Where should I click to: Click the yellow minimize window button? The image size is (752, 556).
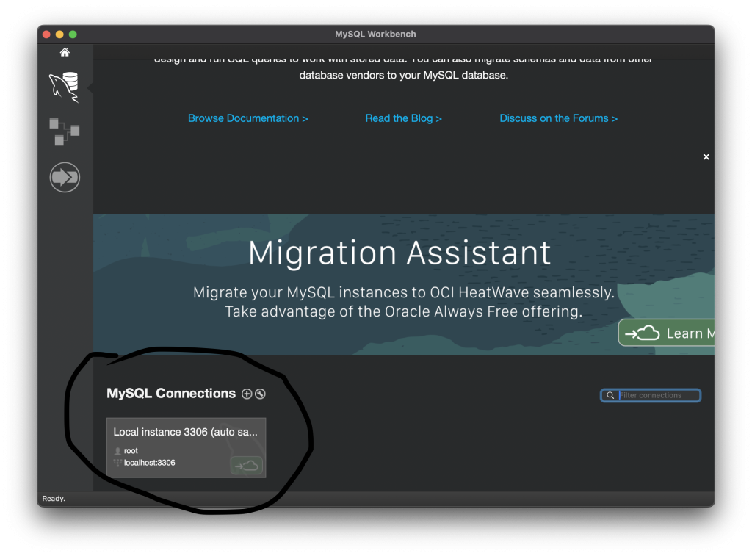(59, 35)
